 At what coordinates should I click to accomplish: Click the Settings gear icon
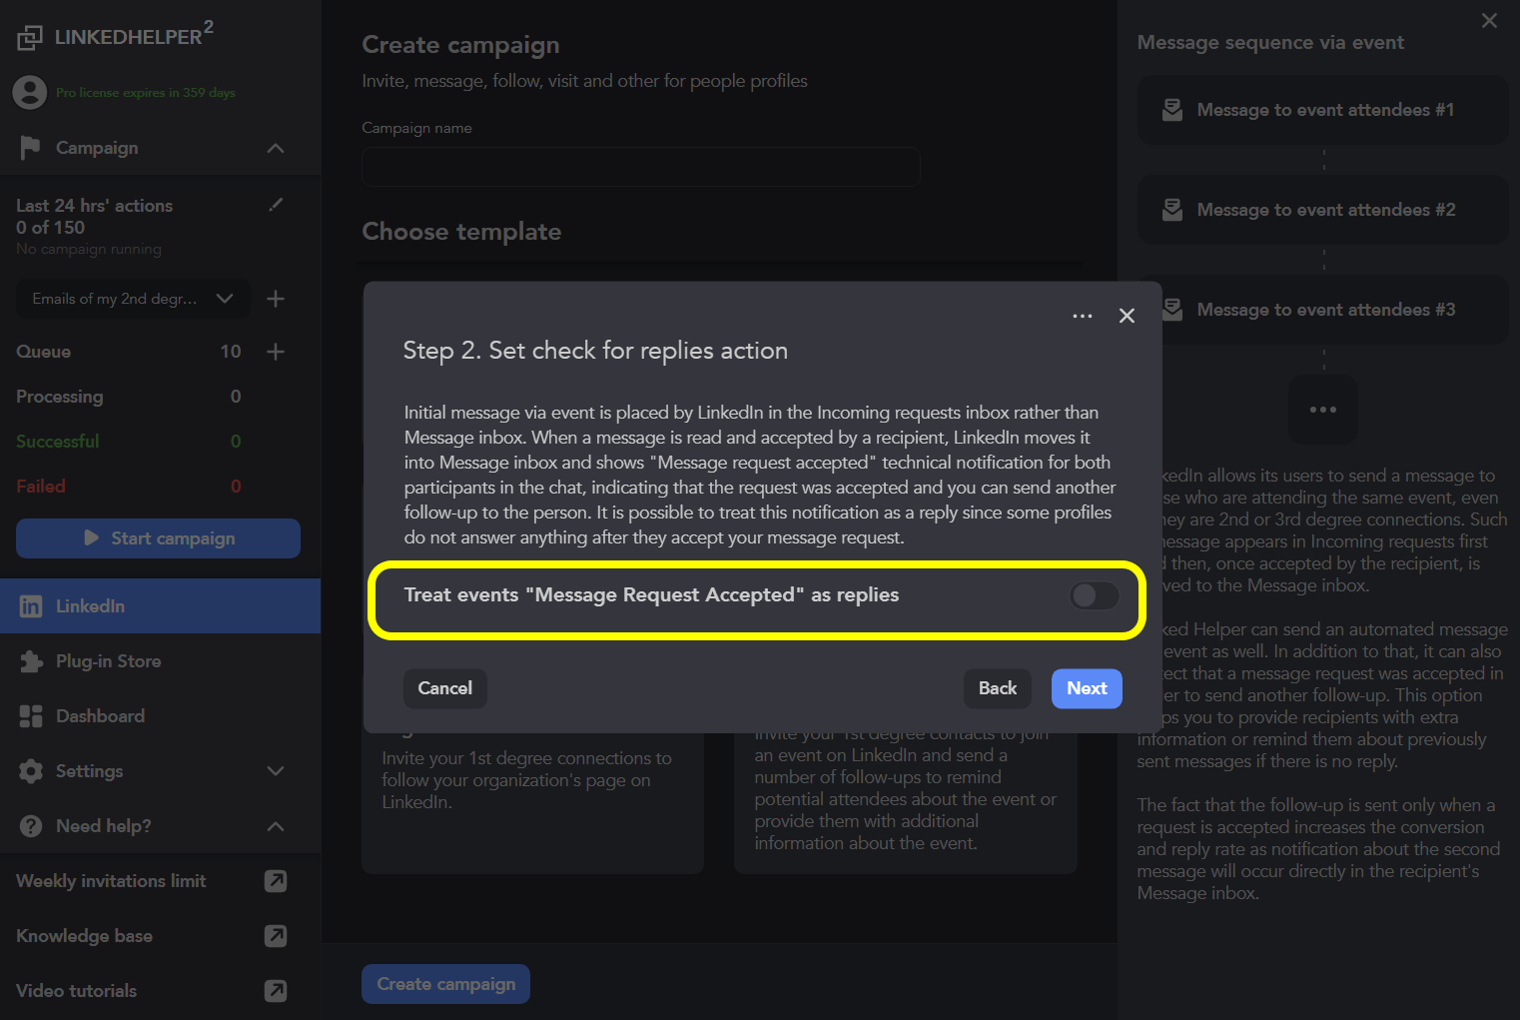pos(31,771)
